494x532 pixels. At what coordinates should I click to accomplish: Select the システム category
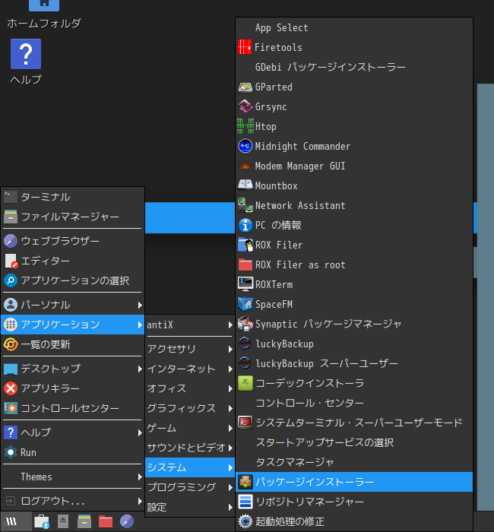pyautogui.click(x=190, y=467)
